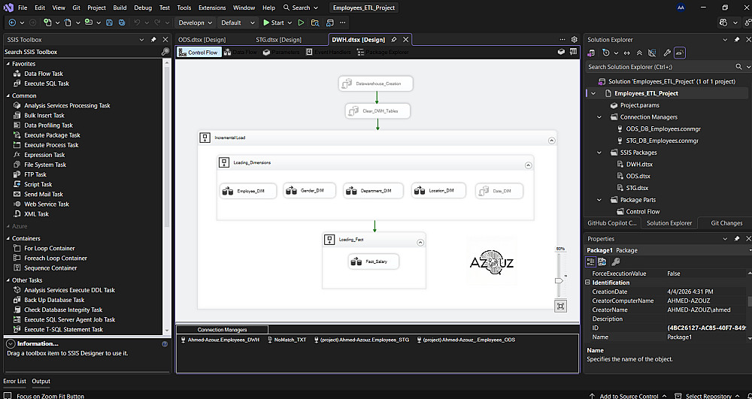Viewport: 752px width, 399px height.
Task: Collapse the Incremental Load container chevron
Action: 552,140
